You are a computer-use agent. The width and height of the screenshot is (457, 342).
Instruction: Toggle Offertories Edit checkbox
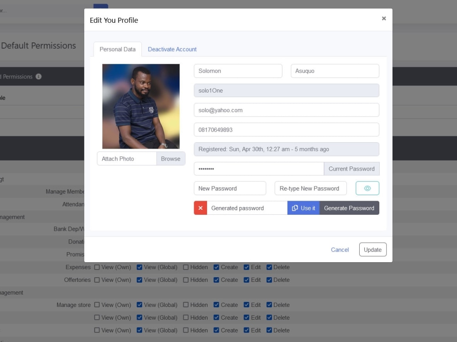247,280
